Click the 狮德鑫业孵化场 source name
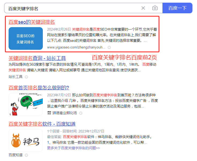 (x=65, y=113)
